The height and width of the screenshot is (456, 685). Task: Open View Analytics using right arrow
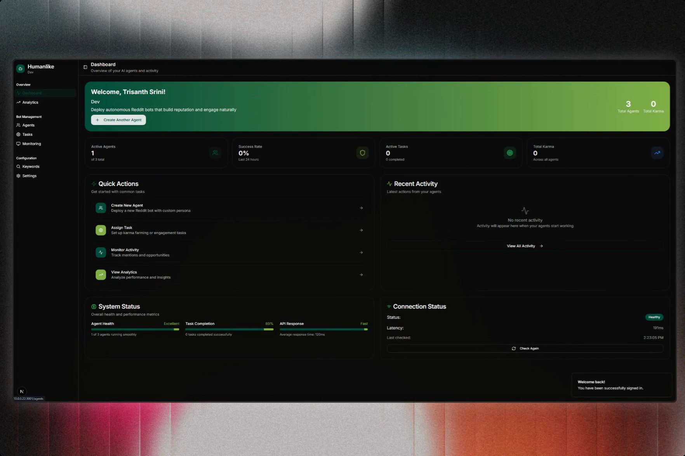(361, 275)
